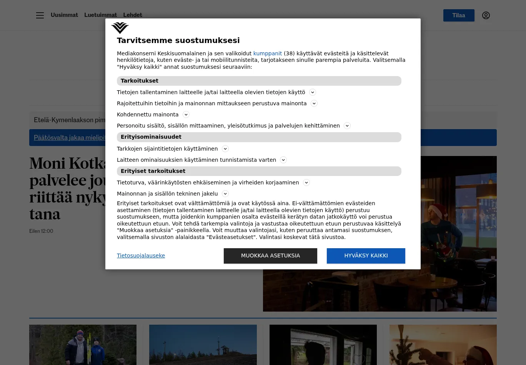Click the Keskisuomalainen logo in dialog
526x365 pixels.
click(x=120, y=28)
